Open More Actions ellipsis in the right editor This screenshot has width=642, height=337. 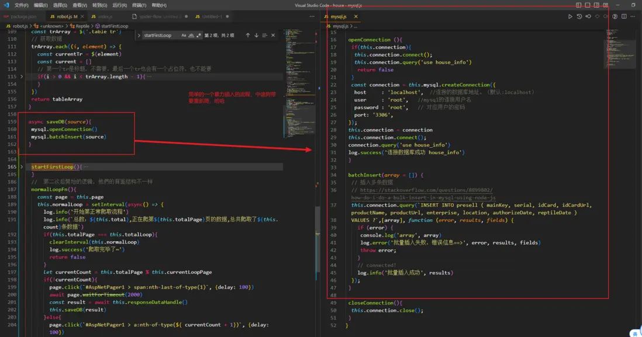click(633, 16)
